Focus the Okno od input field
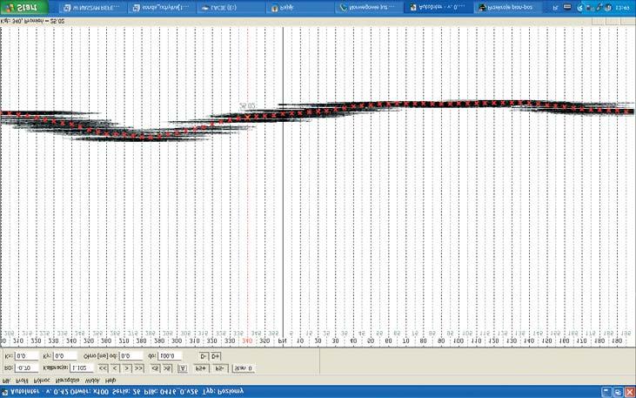636x398 pixels. click(x=131, y=356)
